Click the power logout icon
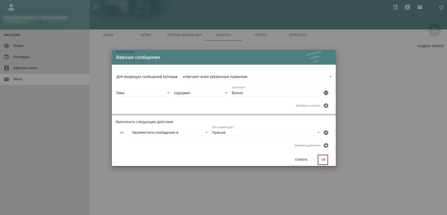 (x=441, y=7)
